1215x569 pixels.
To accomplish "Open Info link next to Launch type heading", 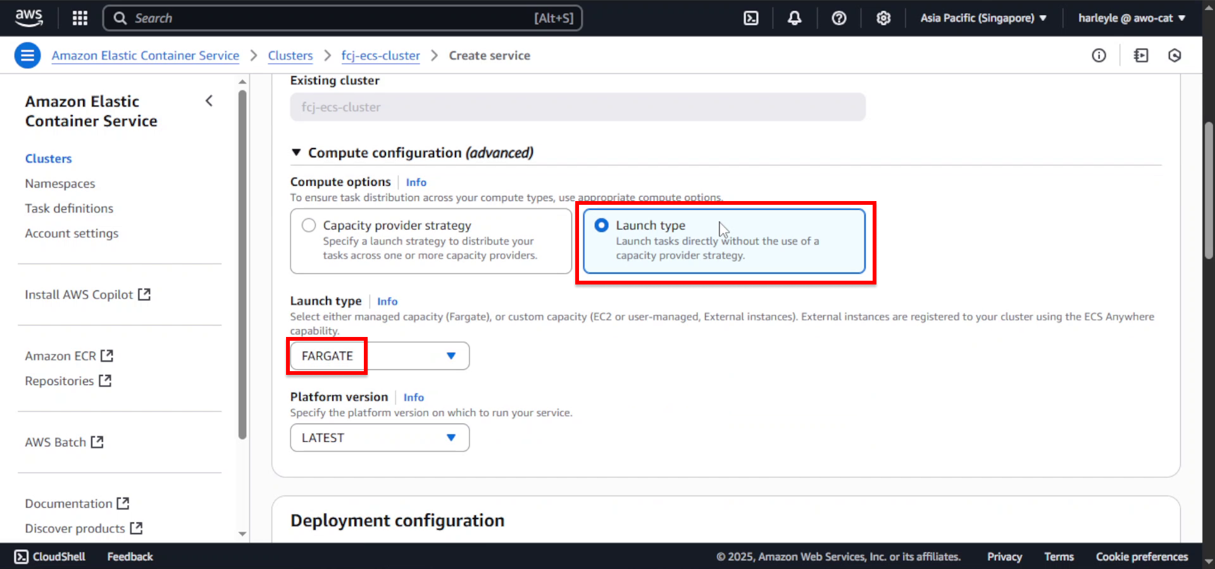I will pyautogui.click(x=387, y=302).
